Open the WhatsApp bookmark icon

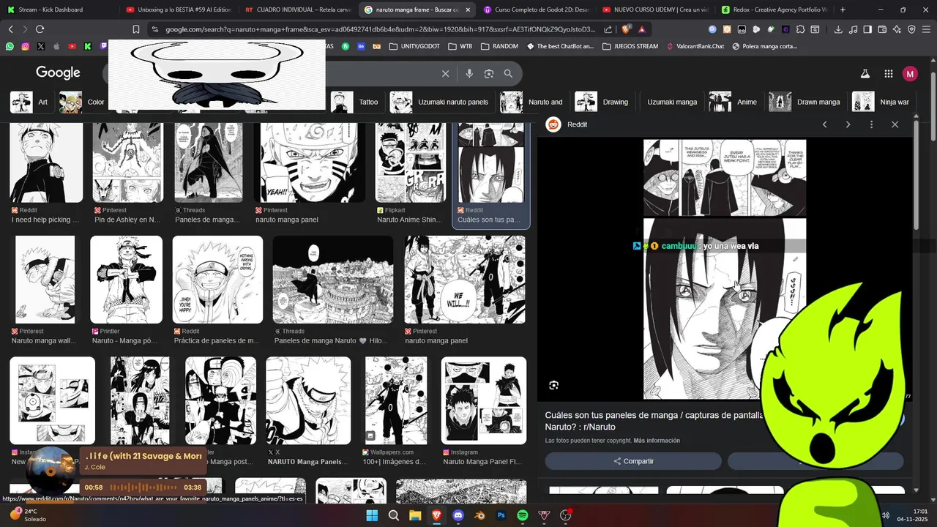[10, 46]
